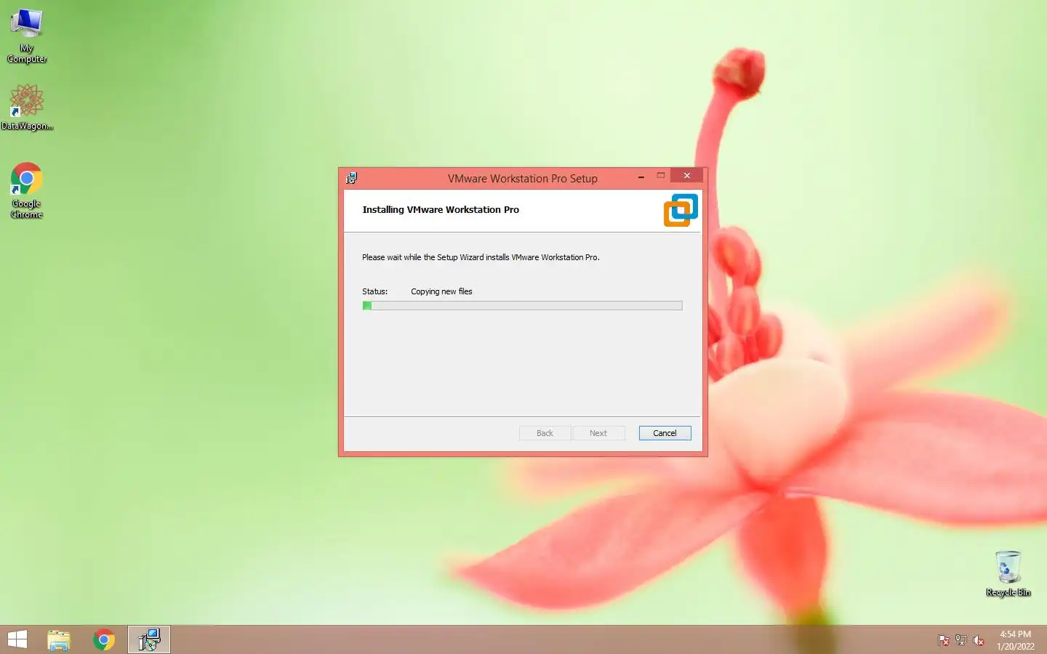Minimize the VMware setup window
This screenshot has height=654, width=1047.
pyautogui.click(x=641, y=177)
